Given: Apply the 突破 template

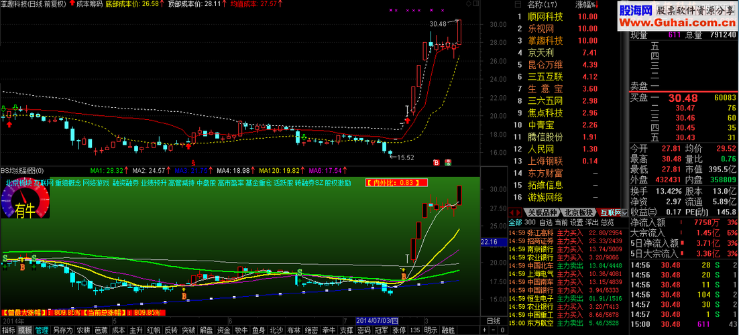Looking at the screenshot, I should pos(188,330).
